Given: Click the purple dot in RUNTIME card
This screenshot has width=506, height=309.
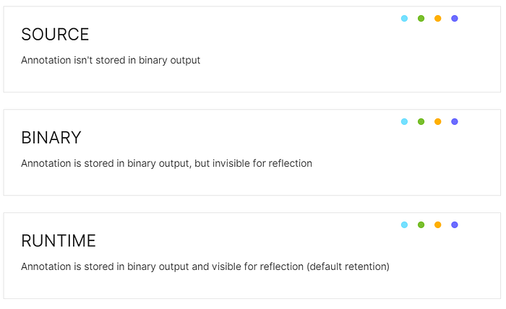Looking at the screenshot, I should pos(455,225).
